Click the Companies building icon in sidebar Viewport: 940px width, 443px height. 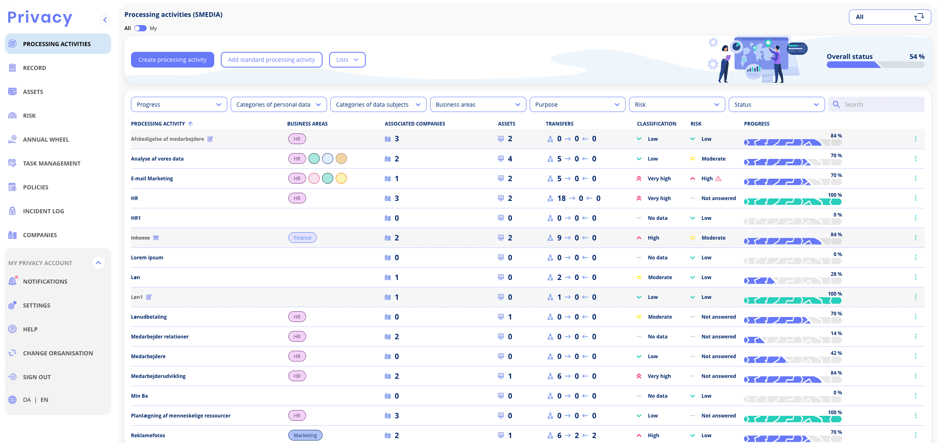[12, 235]
